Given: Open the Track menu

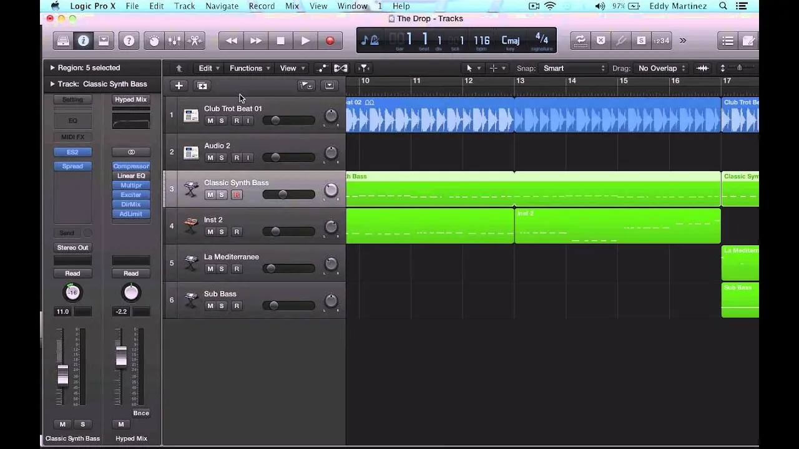Looking at the screenshot, I should (x=184, y=6).
